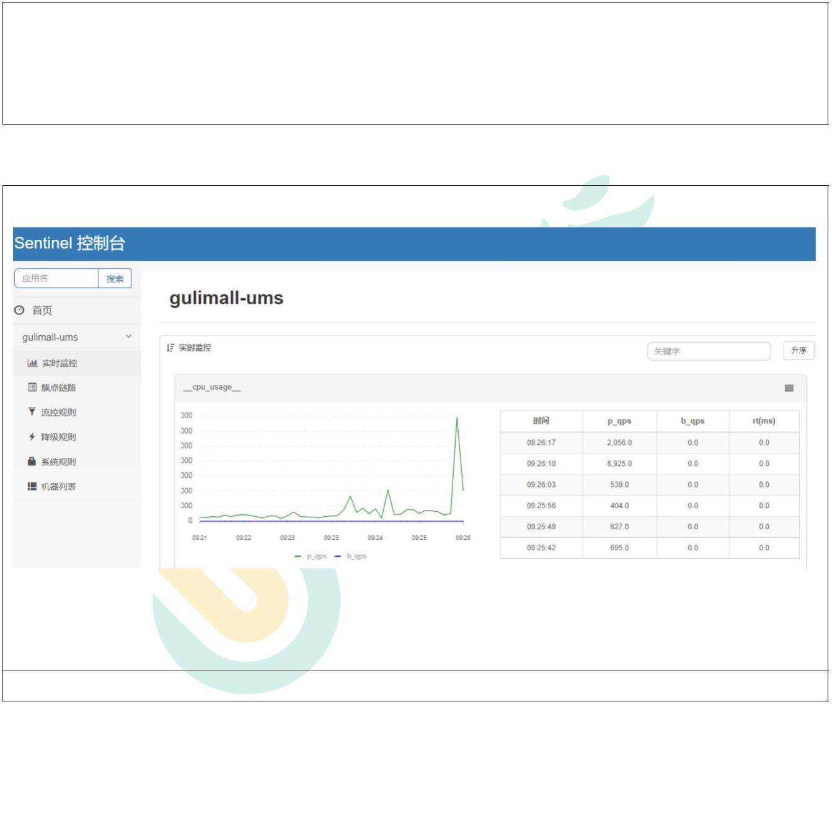Collapse the gulimall-ums sidebar chevron
The image size is (832, 834).
pos(128,336)
